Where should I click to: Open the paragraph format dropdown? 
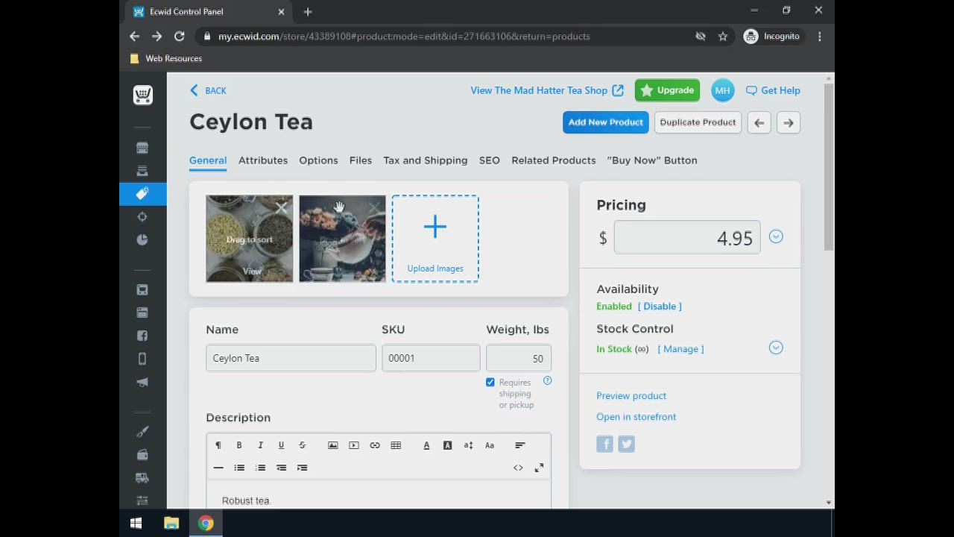218,445
